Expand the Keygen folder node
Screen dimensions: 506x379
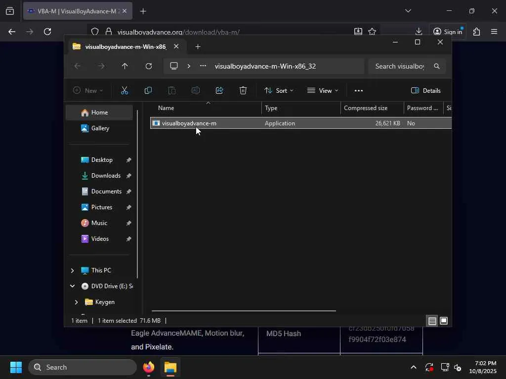pyautogui.click(x=76, y=302)
